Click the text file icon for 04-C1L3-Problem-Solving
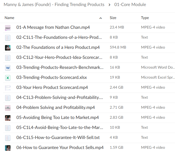This screenshot has width=175, height=152. click(x=8, y=98)
